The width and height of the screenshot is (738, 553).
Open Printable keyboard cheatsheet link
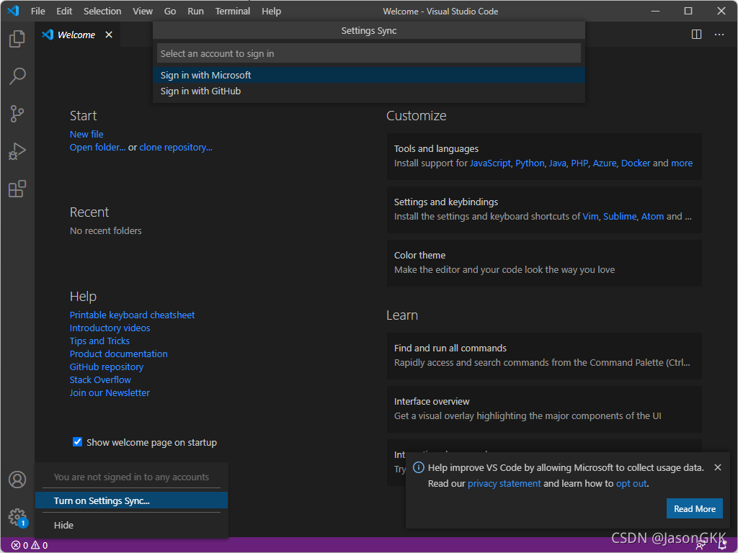click(133, 315)
